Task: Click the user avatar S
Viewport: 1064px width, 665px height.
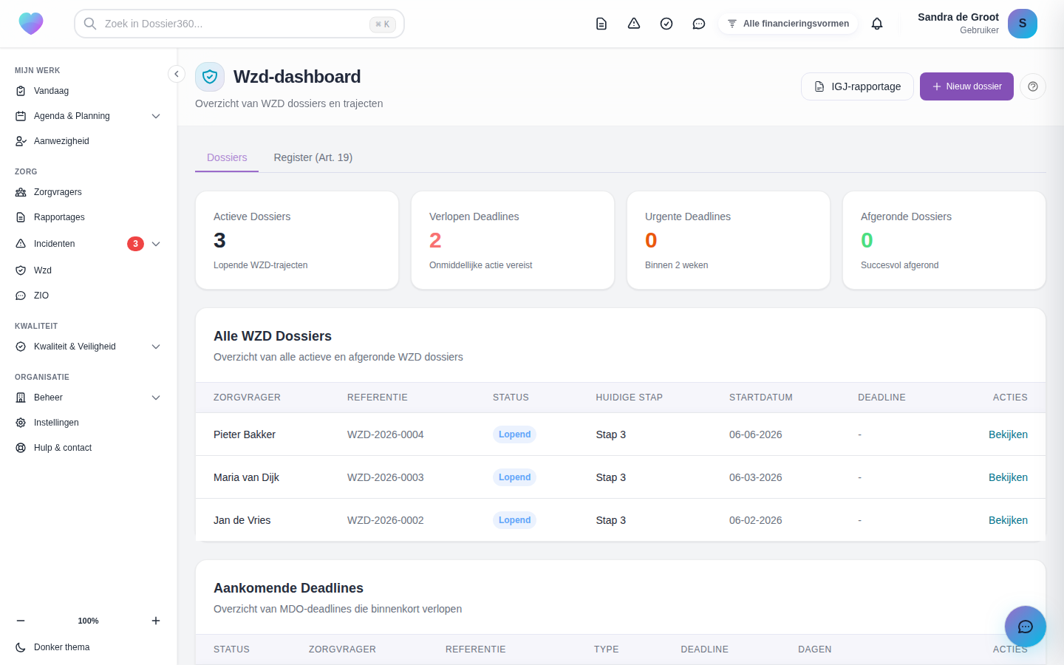Action: [1023, 24]
